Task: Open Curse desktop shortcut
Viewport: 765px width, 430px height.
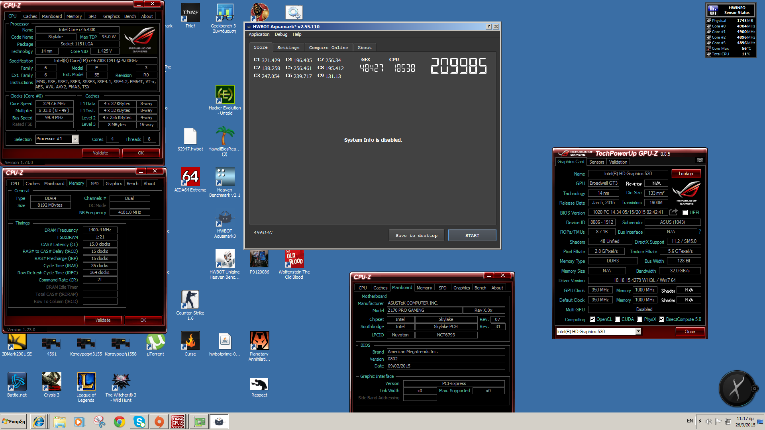Action: click(190, 344)
